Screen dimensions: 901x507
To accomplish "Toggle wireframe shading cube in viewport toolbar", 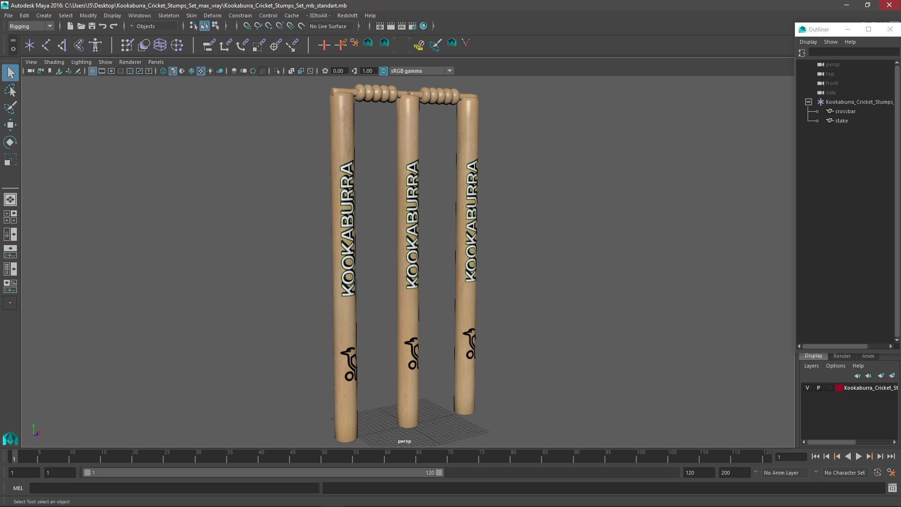I will tap(163, 71).
